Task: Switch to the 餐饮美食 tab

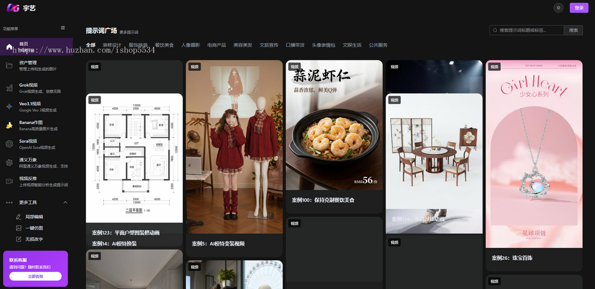Action: point(164,45)
